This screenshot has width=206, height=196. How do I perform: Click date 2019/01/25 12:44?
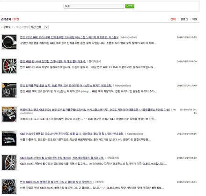(x=187, y=182)
